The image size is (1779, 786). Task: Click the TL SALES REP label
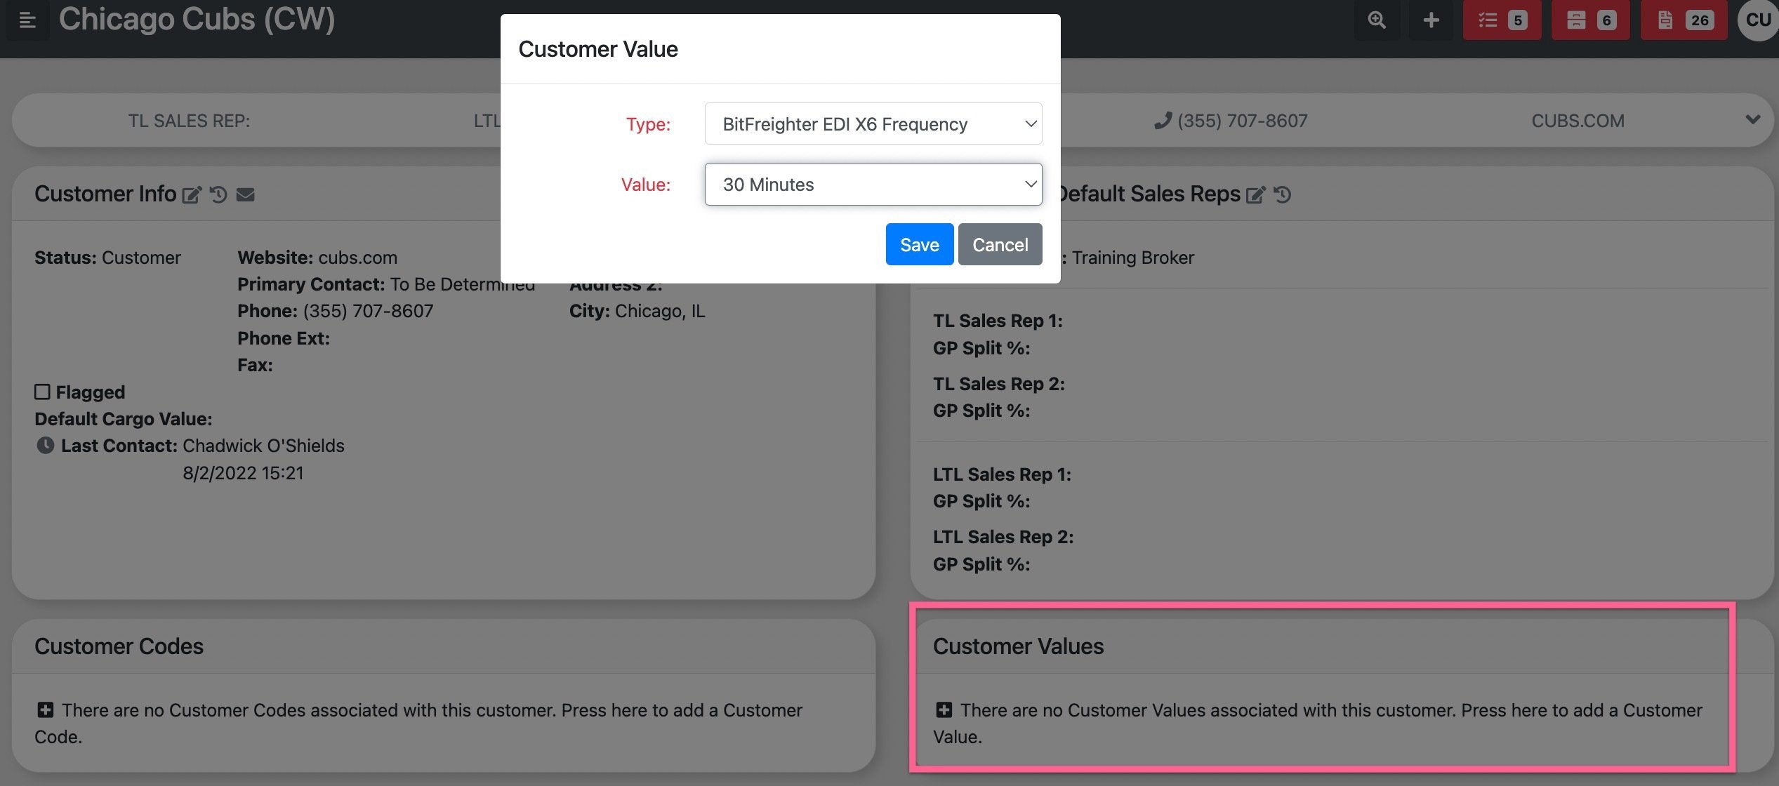[x=189, y=121]
